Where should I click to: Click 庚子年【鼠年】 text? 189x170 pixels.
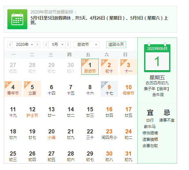click(x=156, y=89)
